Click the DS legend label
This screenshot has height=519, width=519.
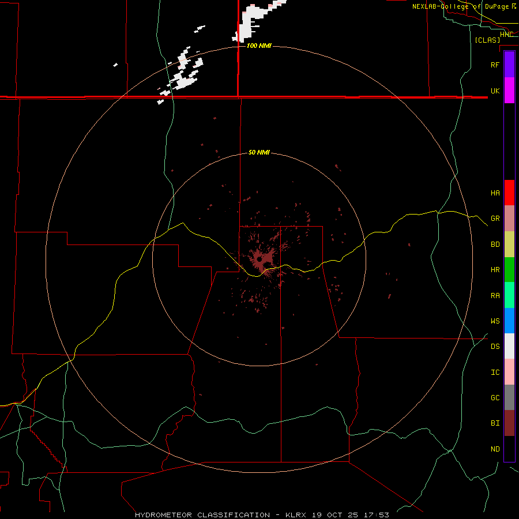[x=495, y=347]
